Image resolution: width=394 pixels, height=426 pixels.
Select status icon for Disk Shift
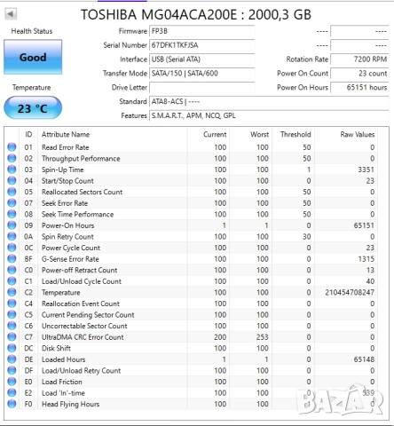click(x=12, y=348)
